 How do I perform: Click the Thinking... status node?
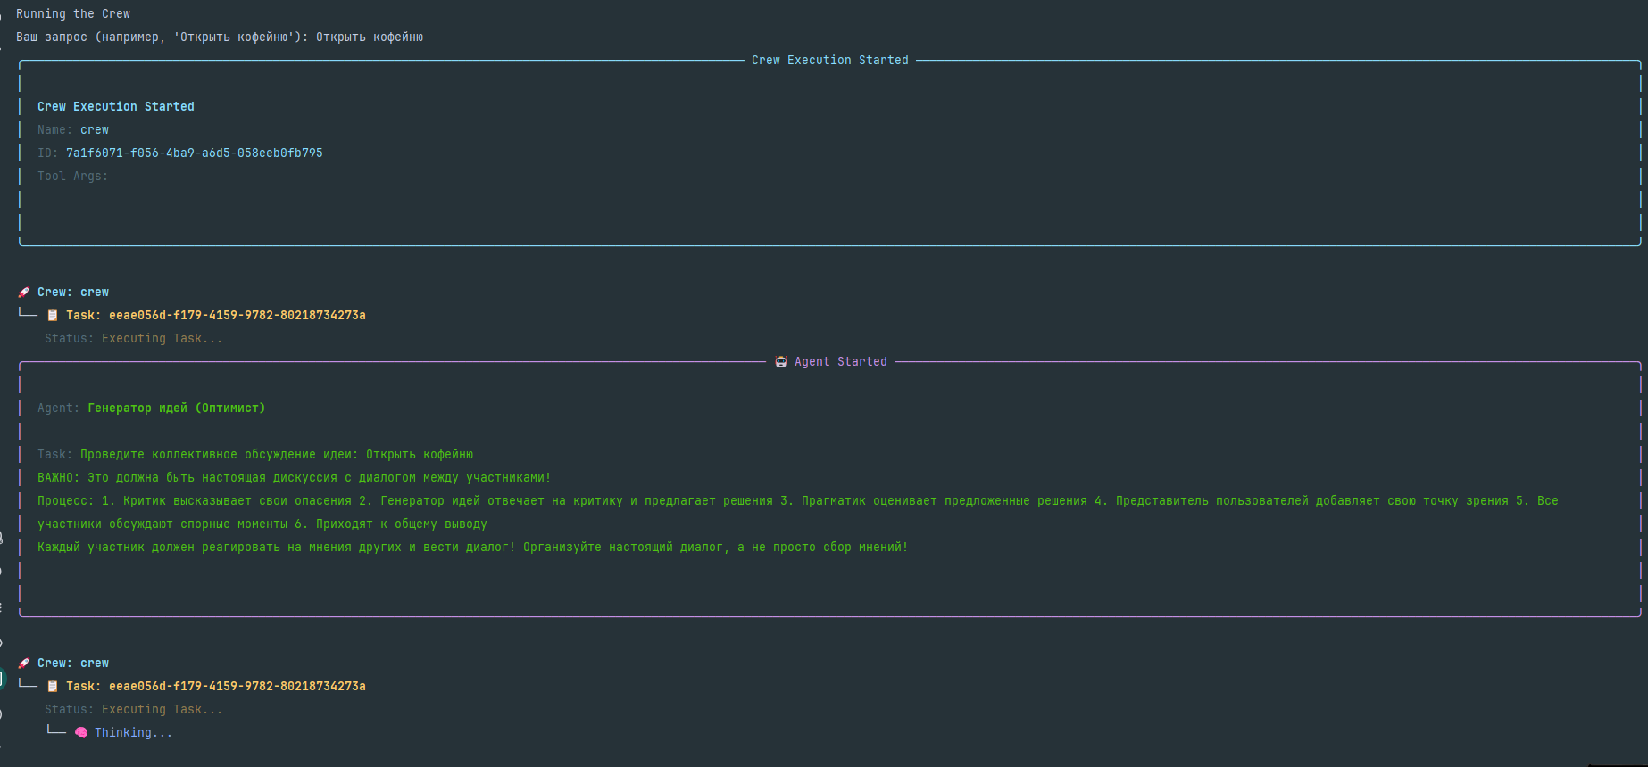[133, 733]
